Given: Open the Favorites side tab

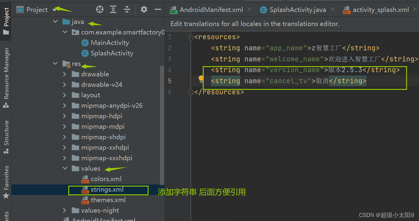Looking at the screenshot, I should 6,182.
